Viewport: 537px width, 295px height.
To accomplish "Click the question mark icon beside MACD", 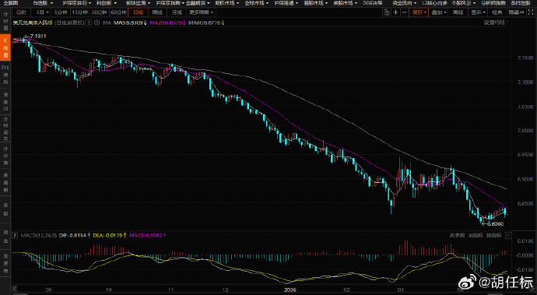I will pos(15,235).
